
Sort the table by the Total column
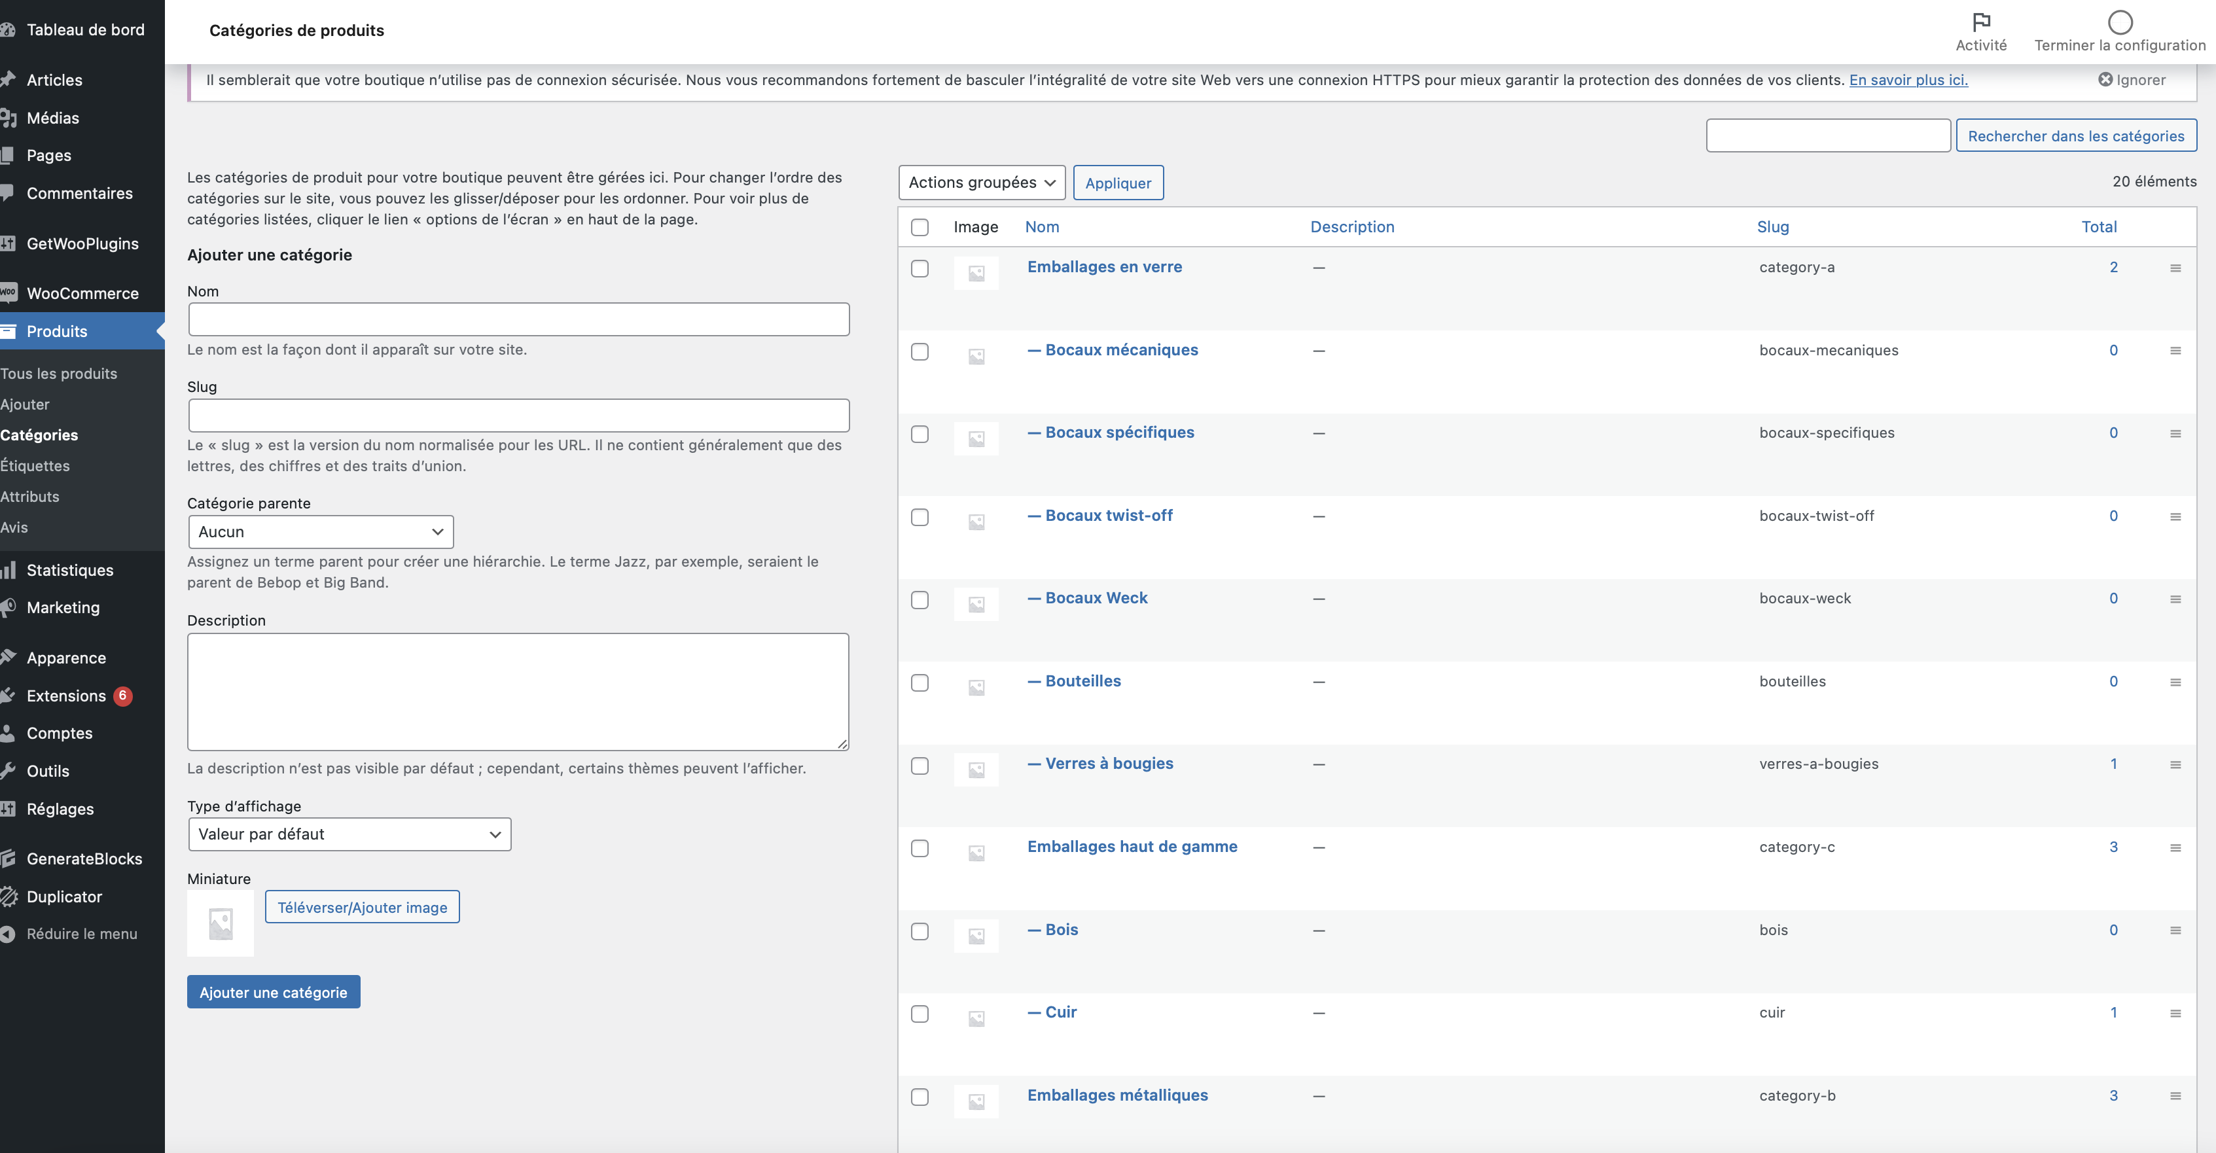[x=2099, y=227]
